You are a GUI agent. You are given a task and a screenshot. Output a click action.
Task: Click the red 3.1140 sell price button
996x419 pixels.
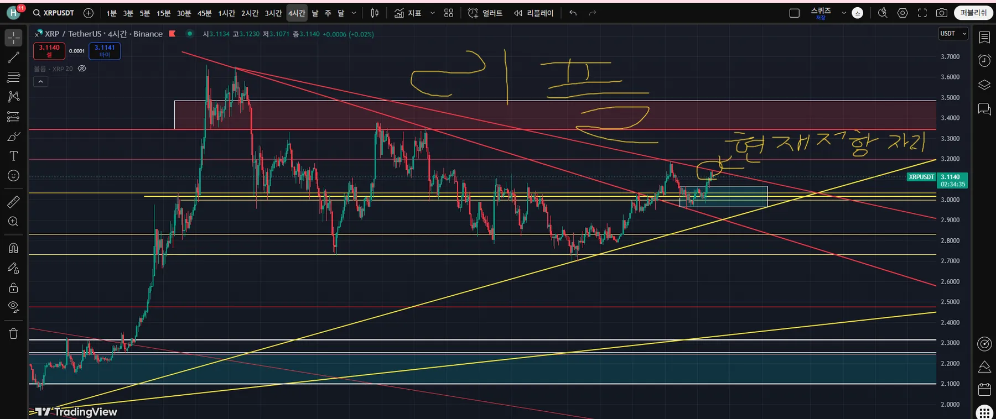coord(49,51)
